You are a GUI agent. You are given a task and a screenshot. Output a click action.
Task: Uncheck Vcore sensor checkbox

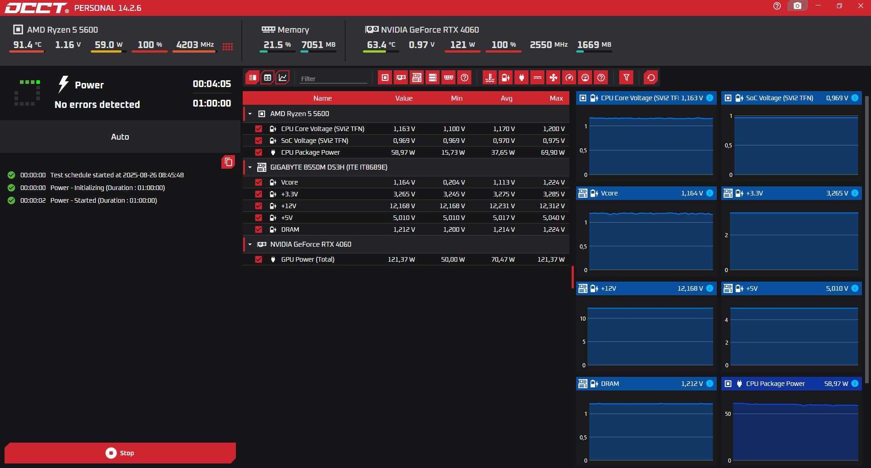pyautogui.click(x=259, y=182)
